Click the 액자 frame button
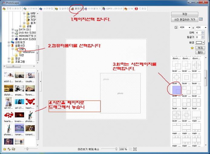This screenshot has width=210, height=154. click(200, 48)
